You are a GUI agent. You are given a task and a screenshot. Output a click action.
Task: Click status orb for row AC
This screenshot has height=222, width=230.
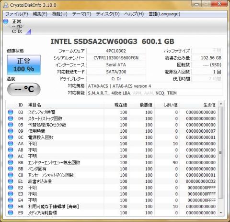[11, 156]
